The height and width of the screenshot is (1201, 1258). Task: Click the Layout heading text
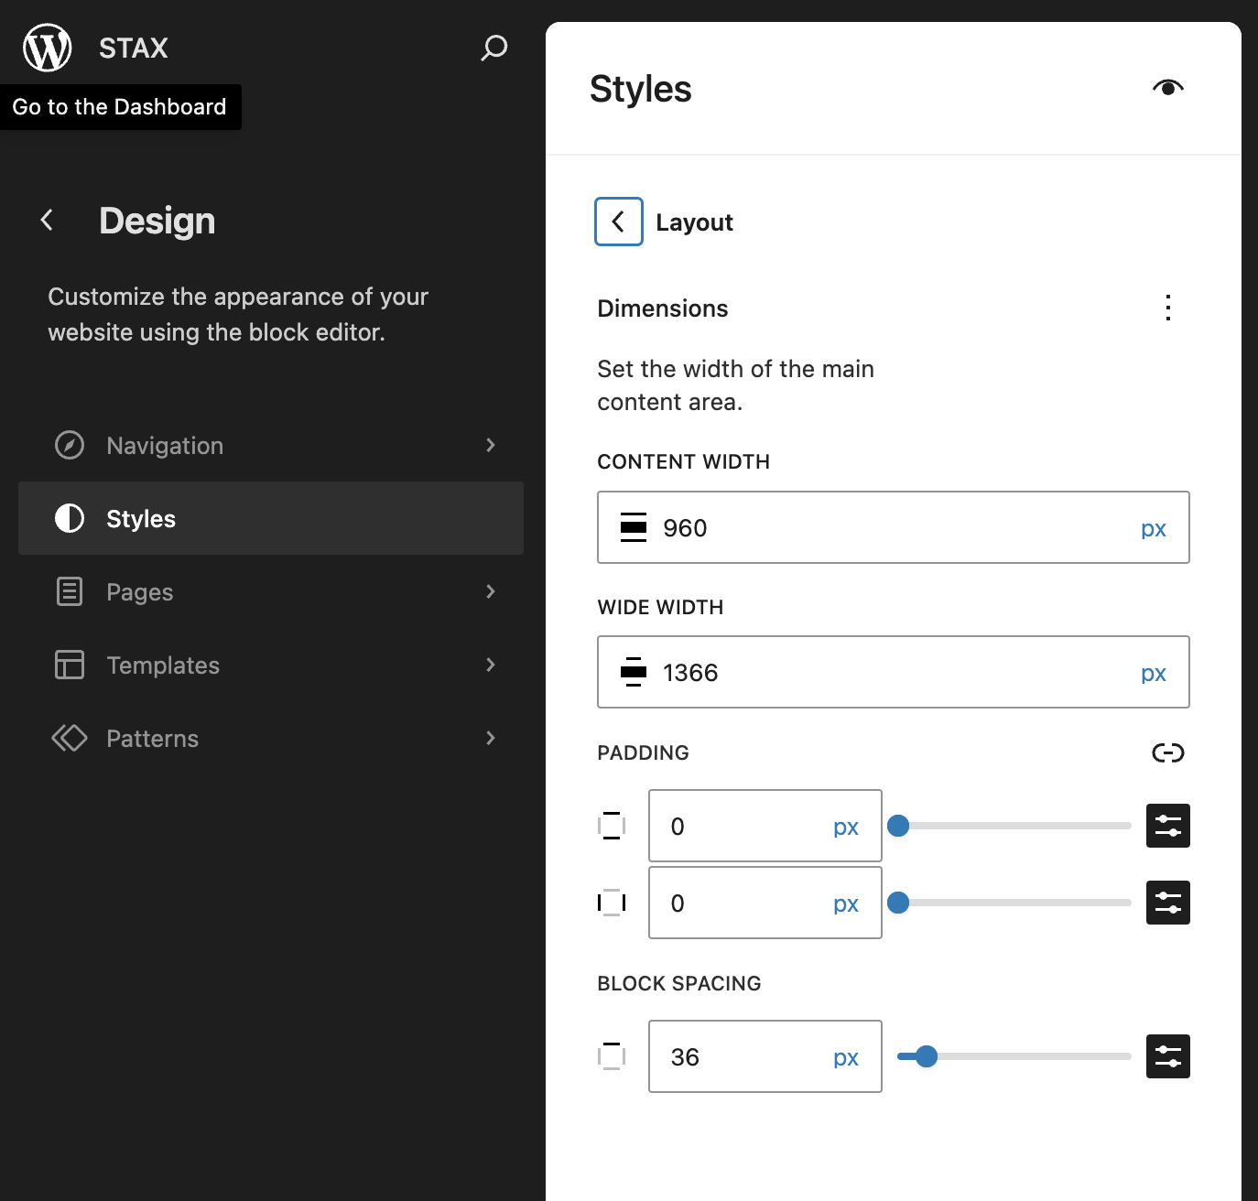[694, 222]
